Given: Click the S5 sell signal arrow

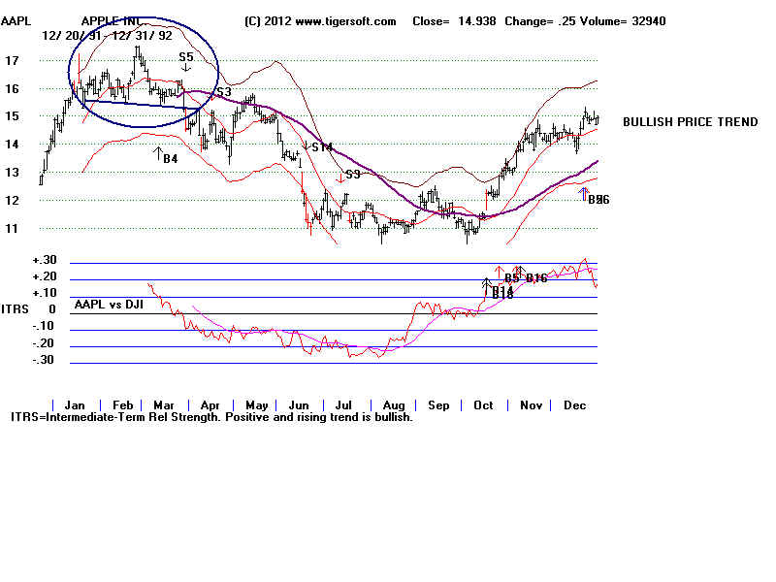Looking at the screenshot, I should click(x=186, y=65).
